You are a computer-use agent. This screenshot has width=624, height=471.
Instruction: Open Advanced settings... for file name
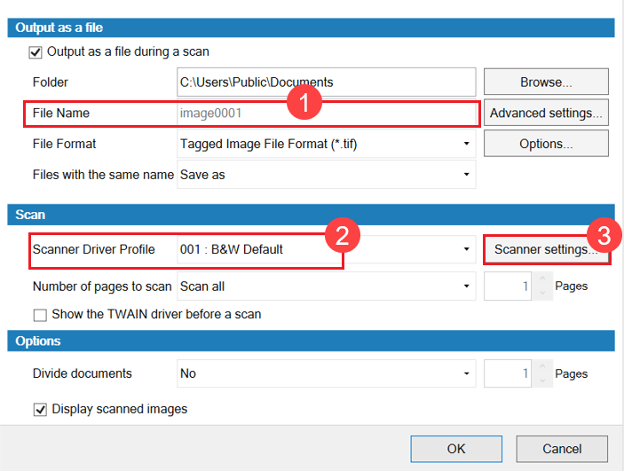coord(546,113)
